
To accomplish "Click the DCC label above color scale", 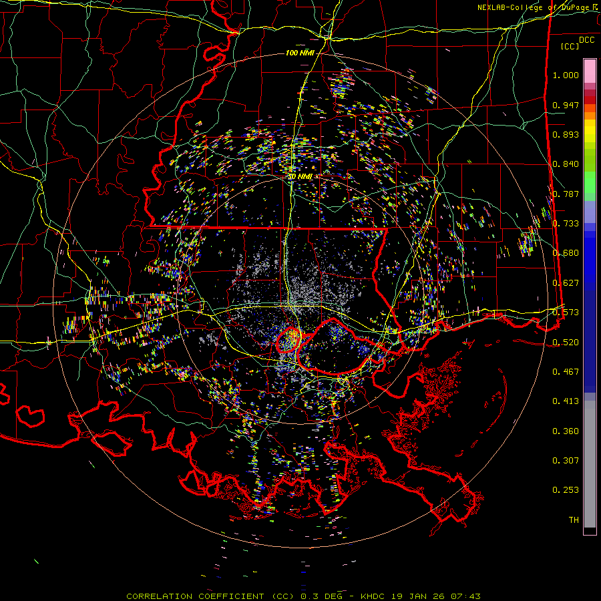I will (x=586, y=40).
